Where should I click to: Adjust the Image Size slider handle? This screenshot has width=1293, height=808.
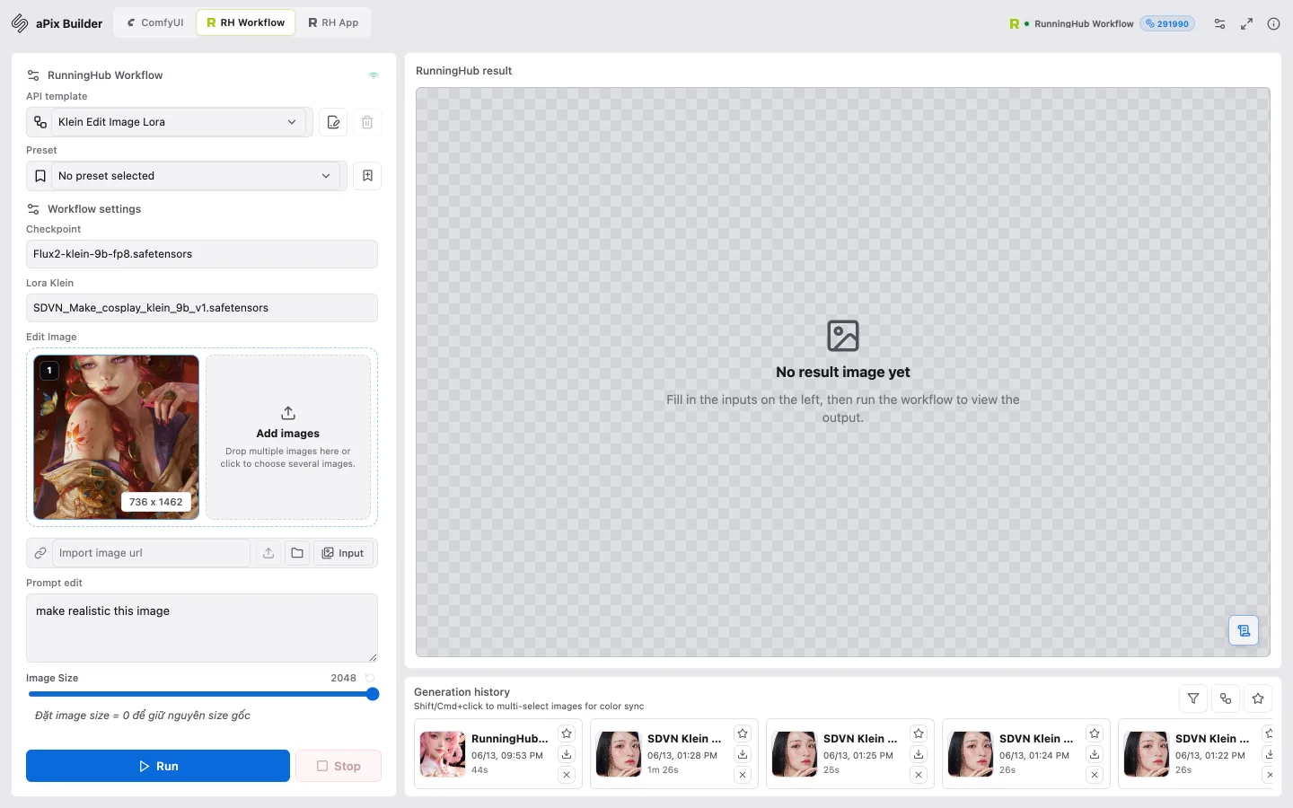(x=373, y=694)
